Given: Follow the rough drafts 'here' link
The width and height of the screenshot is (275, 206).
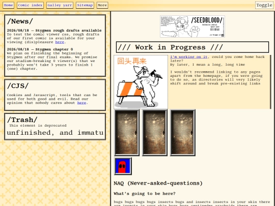Looking at the screenshot, I should click(60, 42).
